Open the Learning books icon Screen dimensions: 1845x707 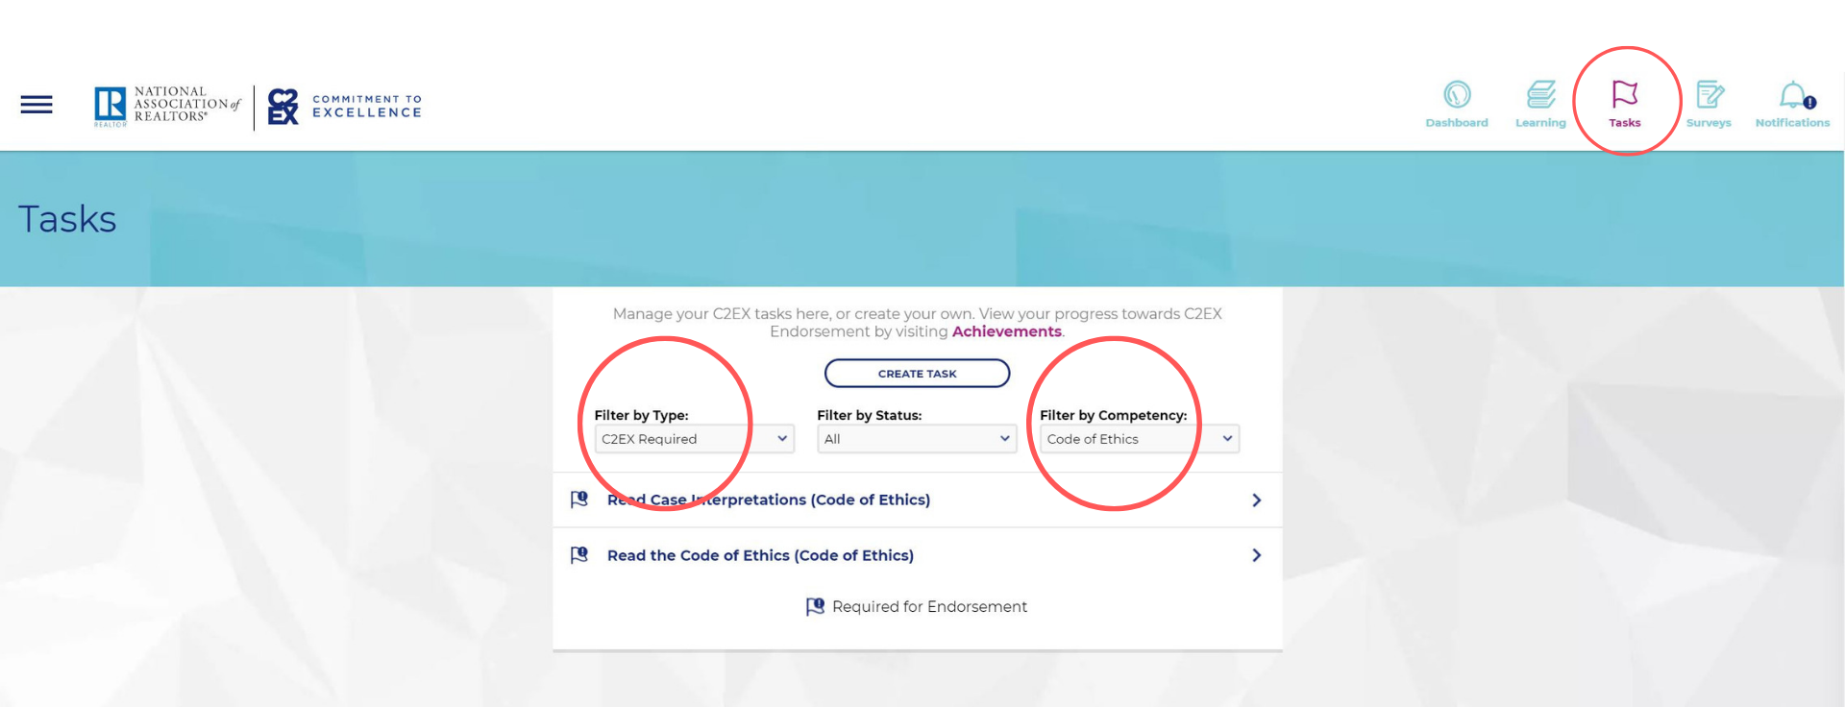point(1540,94)
